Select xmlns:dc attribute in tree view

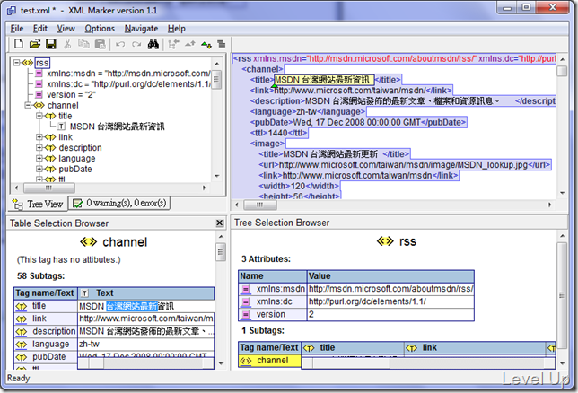(129, 84)
